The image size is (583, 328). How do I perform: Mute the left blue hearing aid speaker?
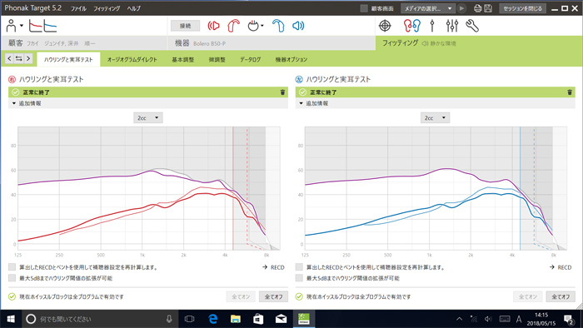pyautogui.click(x=298, y=26)
